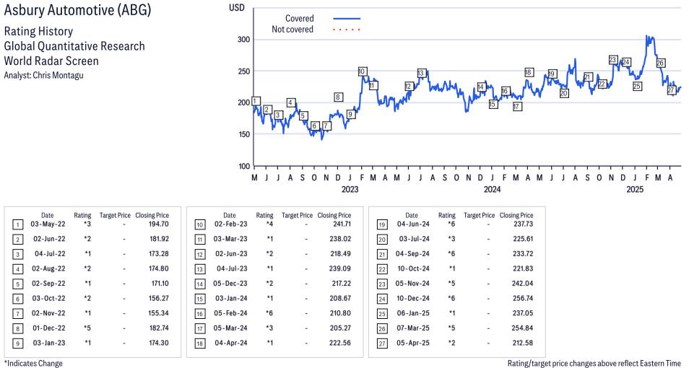This screenshot has width=689, height=368.
Task: Click the Closing Price header in the third table
Action: point(516,215)
